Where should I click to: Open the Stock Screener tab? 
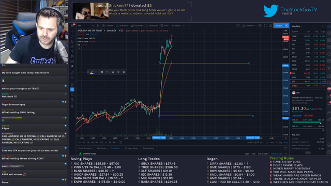click(86, 148)
